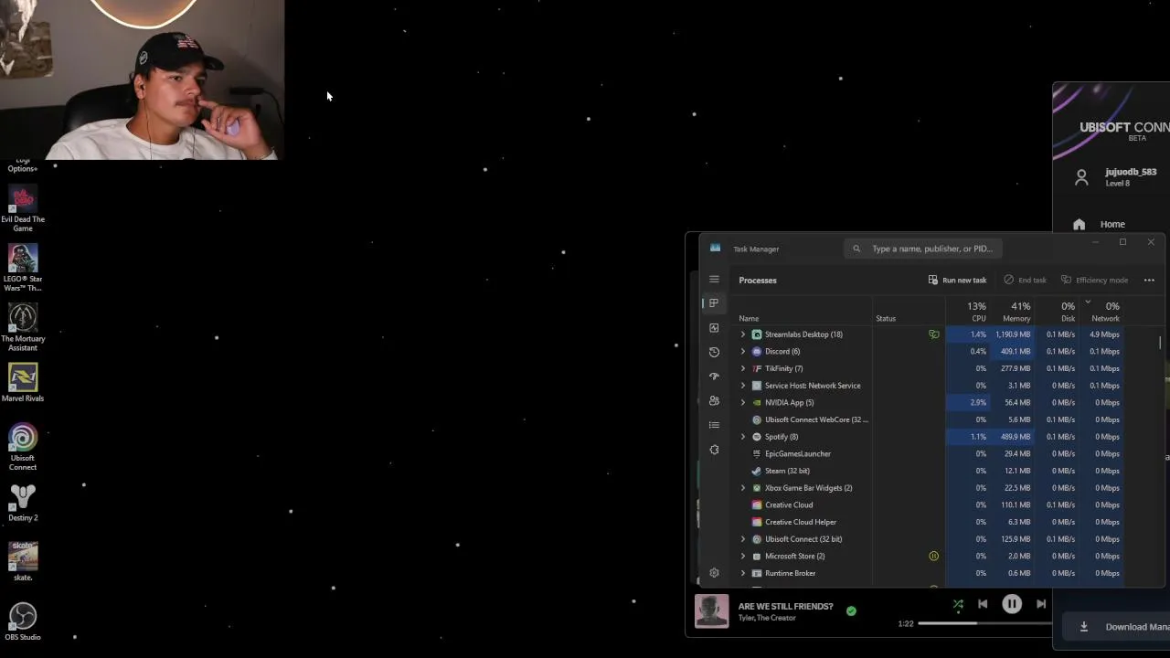Open Task Manager hamburger navigation menu
The width and height of the screenshot is (1170, 658).
pyautogui.click(x=714, y=280)
